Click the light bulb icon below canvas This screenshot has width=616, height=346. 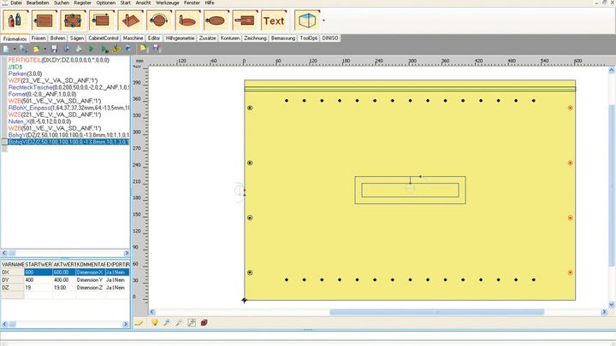click(x=155, y=323)
